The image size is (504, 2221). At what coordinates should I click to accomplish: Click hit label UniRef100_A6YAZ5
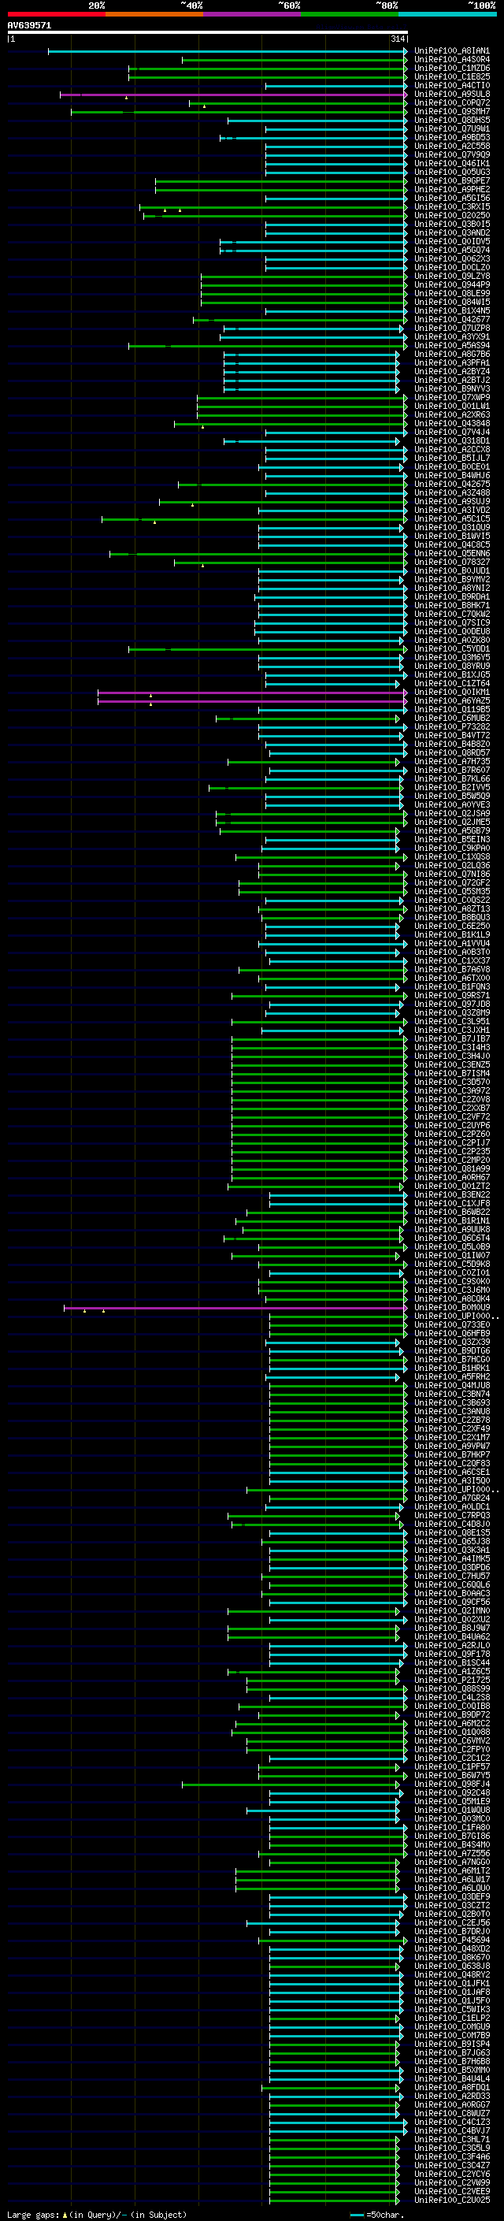coord(451,701)
